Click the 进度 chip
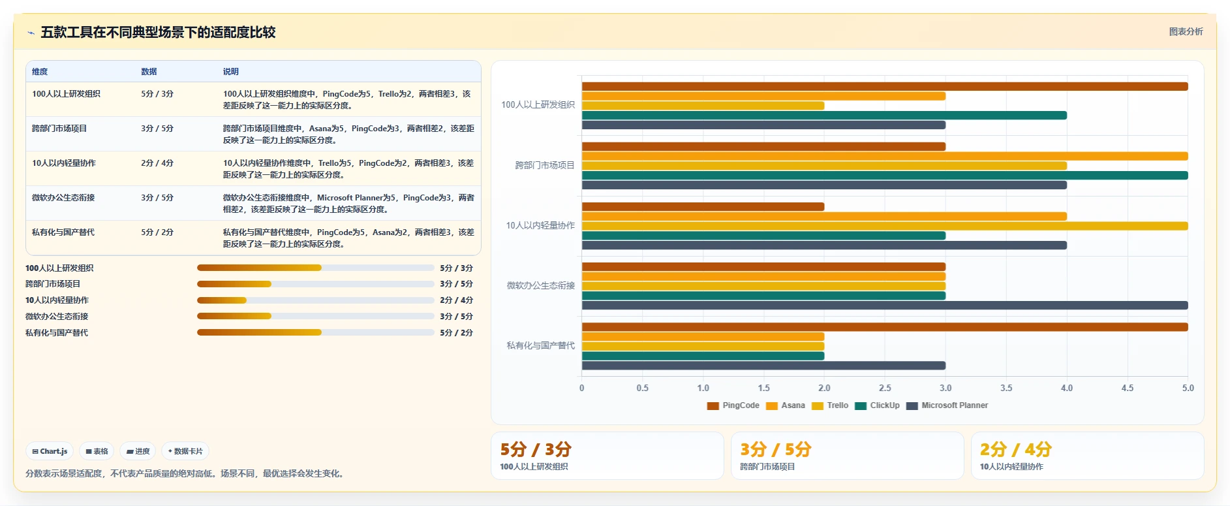The width and height of the screenshot is (1230, 506). (x=138, y=451)
